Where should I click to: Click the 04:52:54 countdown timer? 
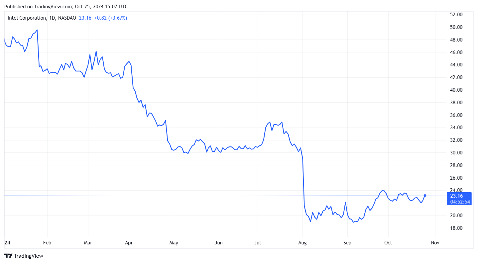pos(460,202)
